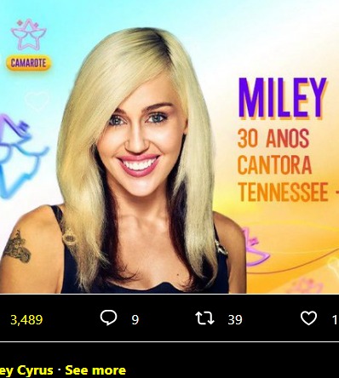
Task: Click the purple MILEY title text
Action: (x=282, y=98)
